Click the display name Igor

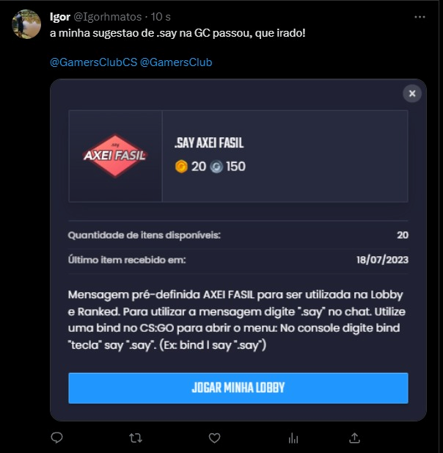tap(60, 16)
